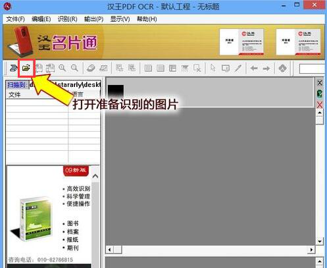Click the first business card thumbnail in banner
Image resolution: width=327 pixels, height=268 pixels.
point(241,42)
